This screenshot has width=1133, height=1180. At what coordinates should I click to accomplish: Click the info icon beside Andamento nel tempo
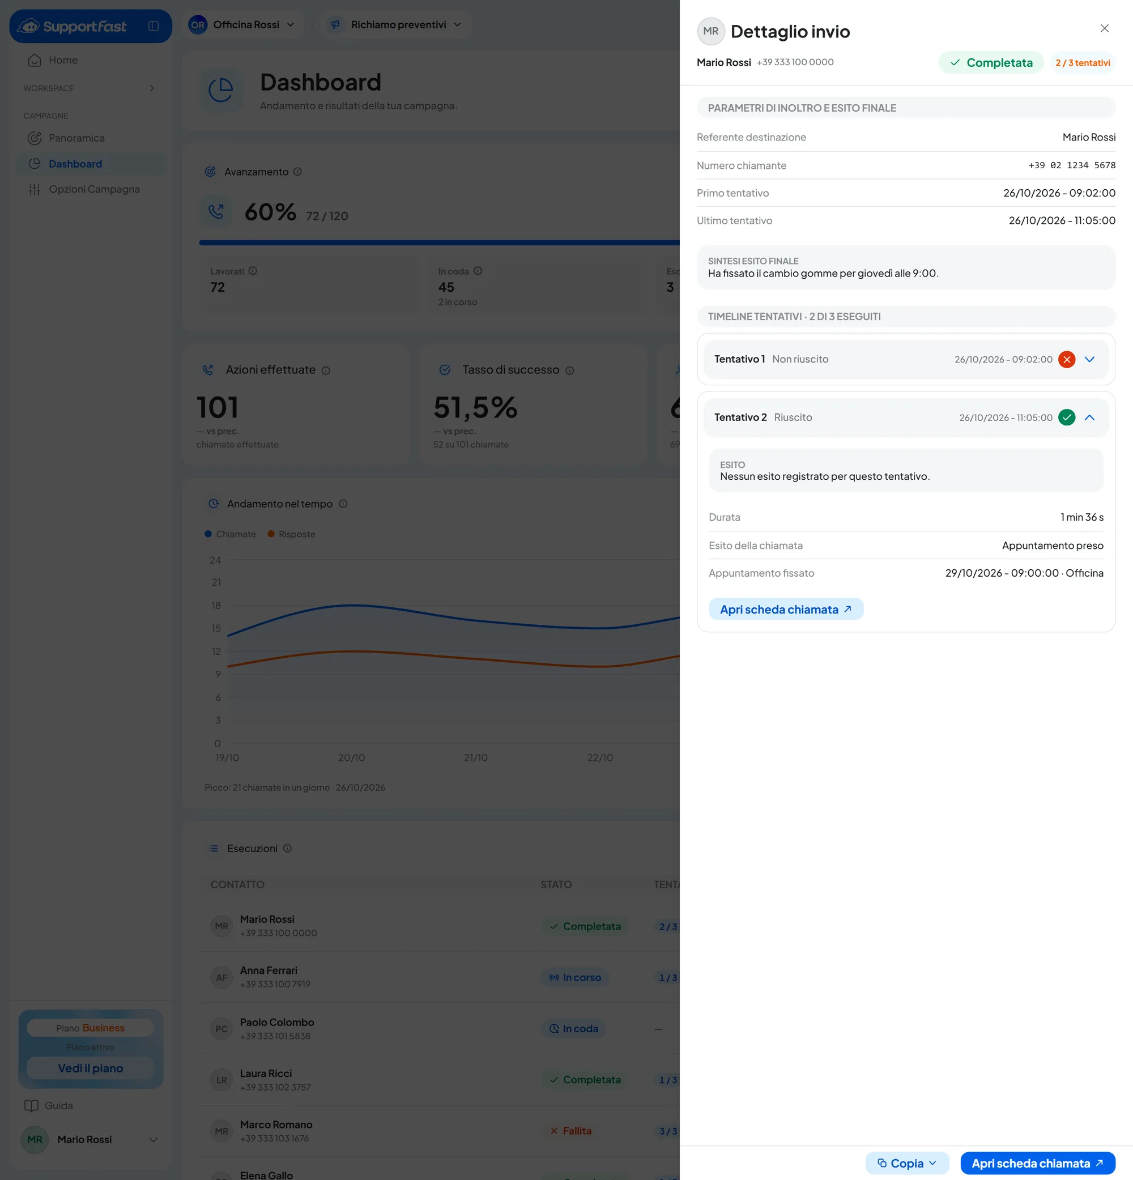point(343,504)
